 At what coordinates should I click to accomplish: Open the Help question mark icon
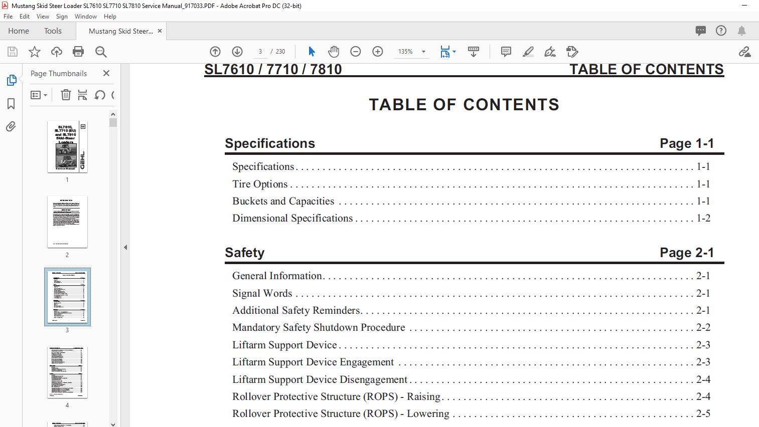(x=721, y=31)
